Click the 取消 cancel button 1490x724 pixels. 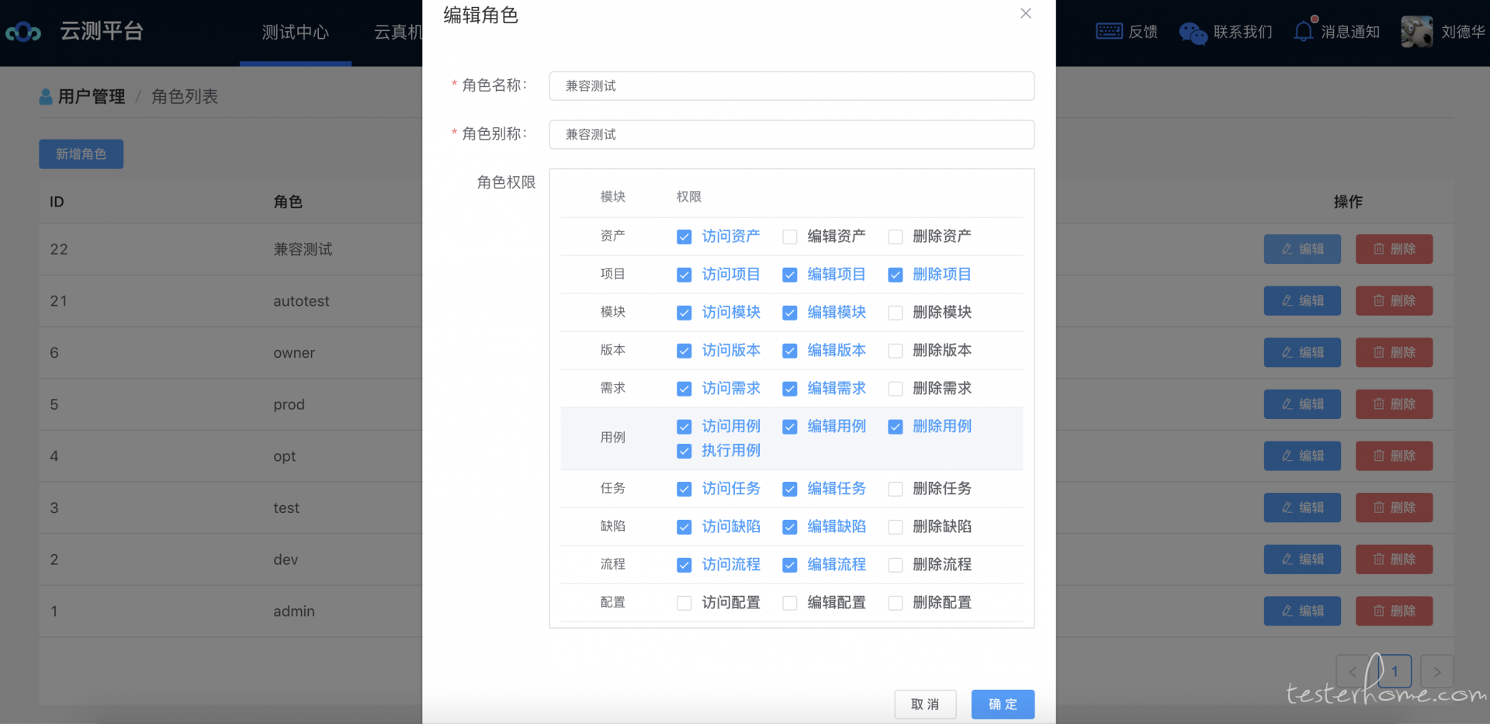(924, 704)
